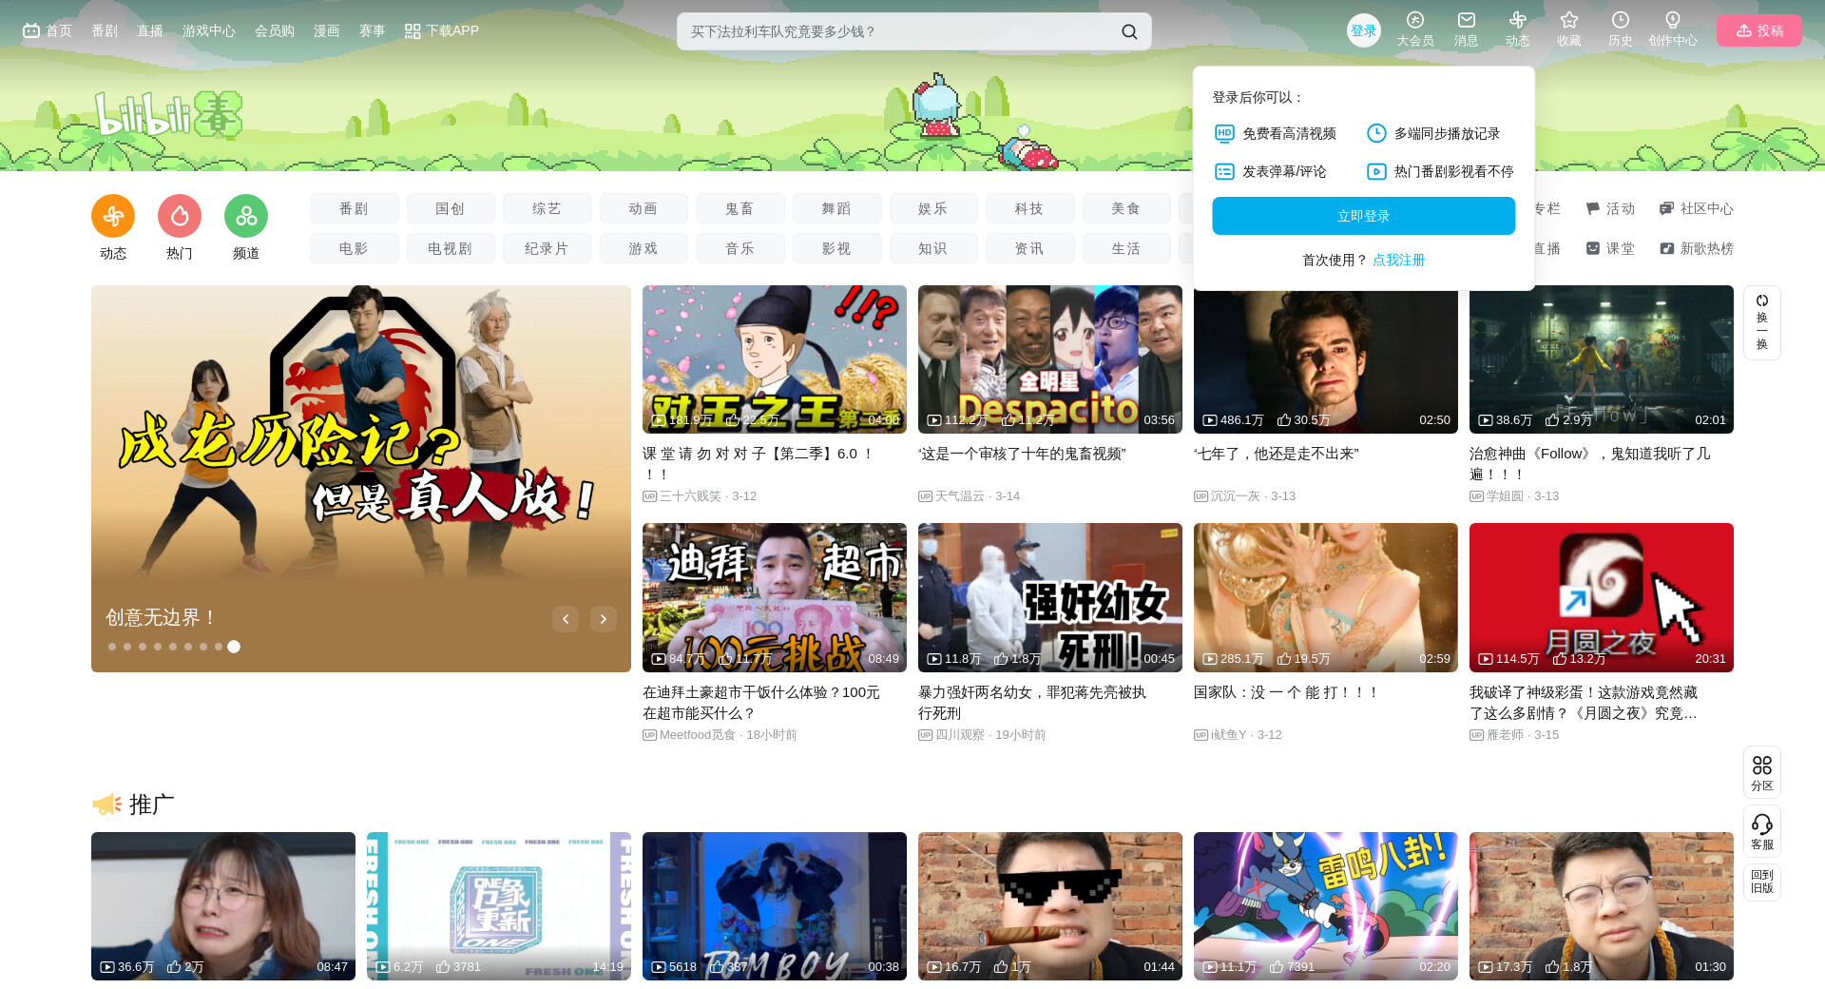Click the orange 动态 circle icon
This screenshot has height=989, width=1825.
click(x=113, y=217)
